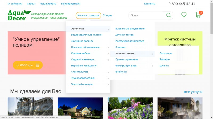This screenshot has width=213, height=119.
Task: Open Пульты управления subcategory
Action: pos(127,59)
